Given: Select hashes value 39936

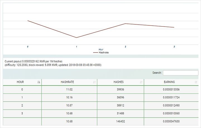Looking at the screenshot, I should point(120,89).
